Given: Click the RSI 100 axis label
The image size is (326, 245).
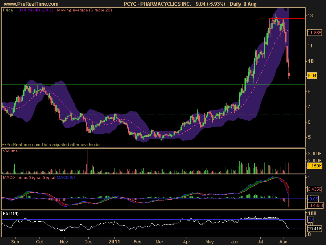Looking at the screenshot, I should 312,213.
